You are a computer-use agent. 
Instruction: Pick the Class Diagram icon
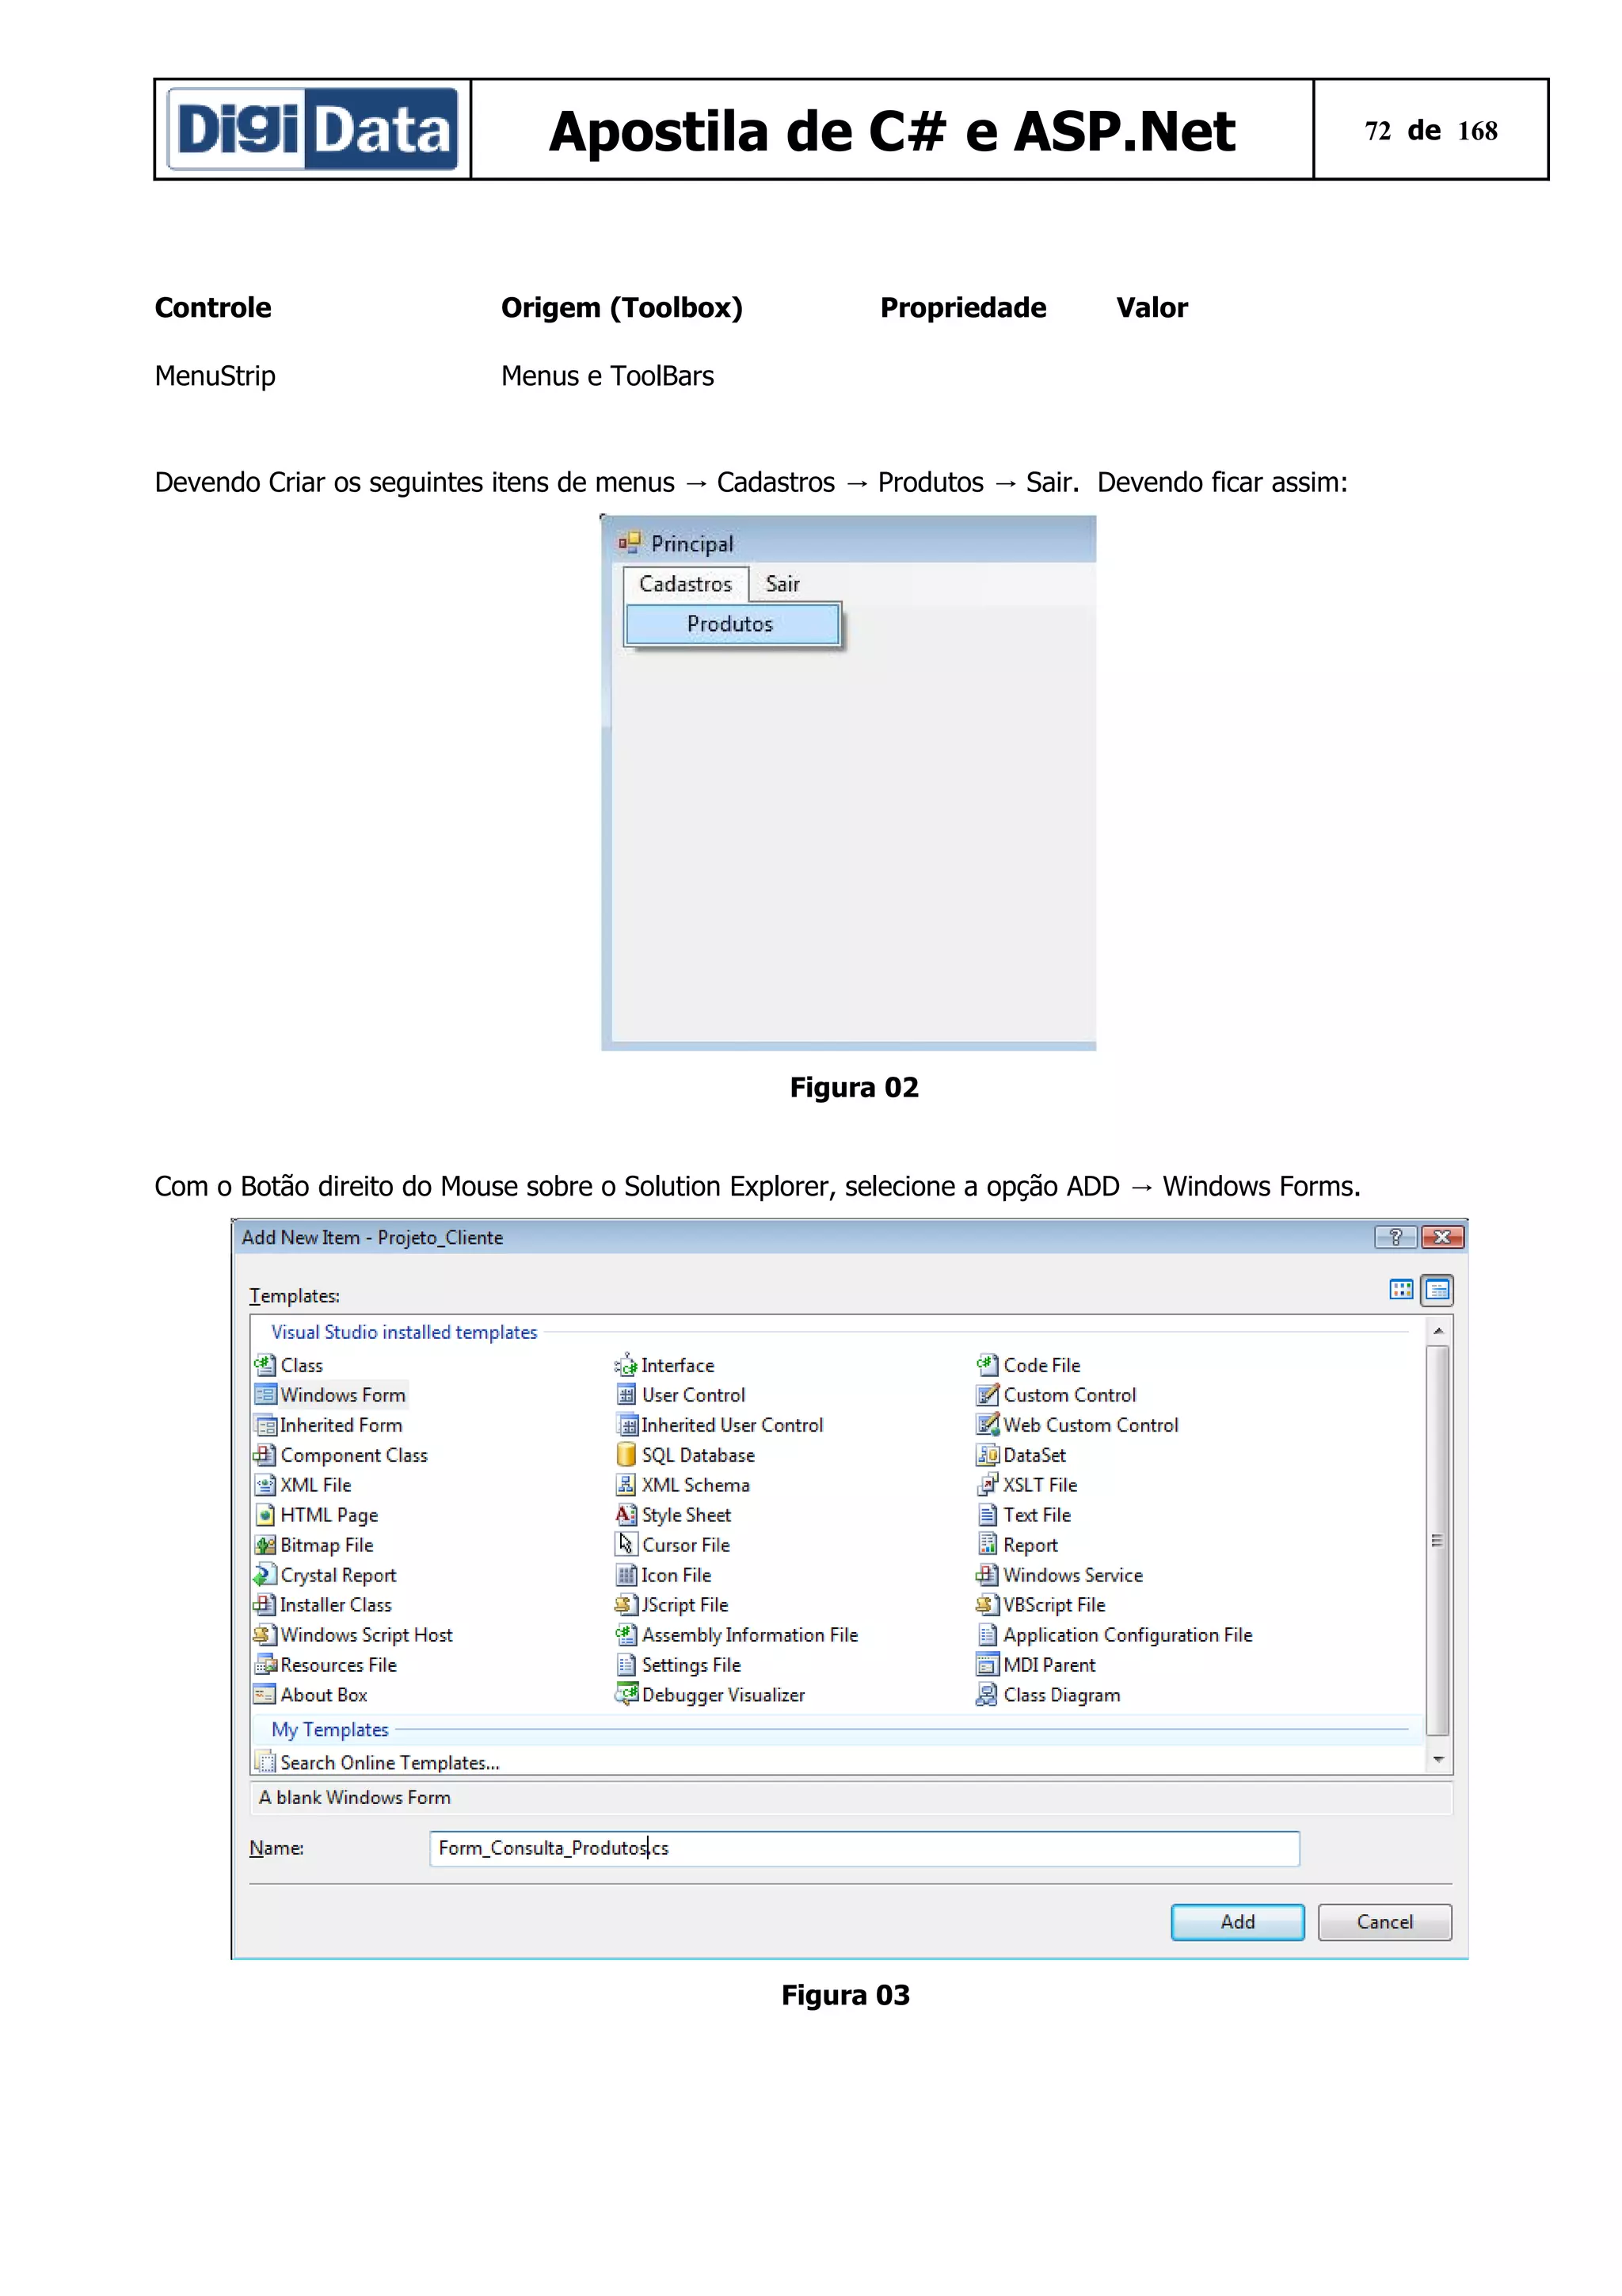click(988, 1694)
